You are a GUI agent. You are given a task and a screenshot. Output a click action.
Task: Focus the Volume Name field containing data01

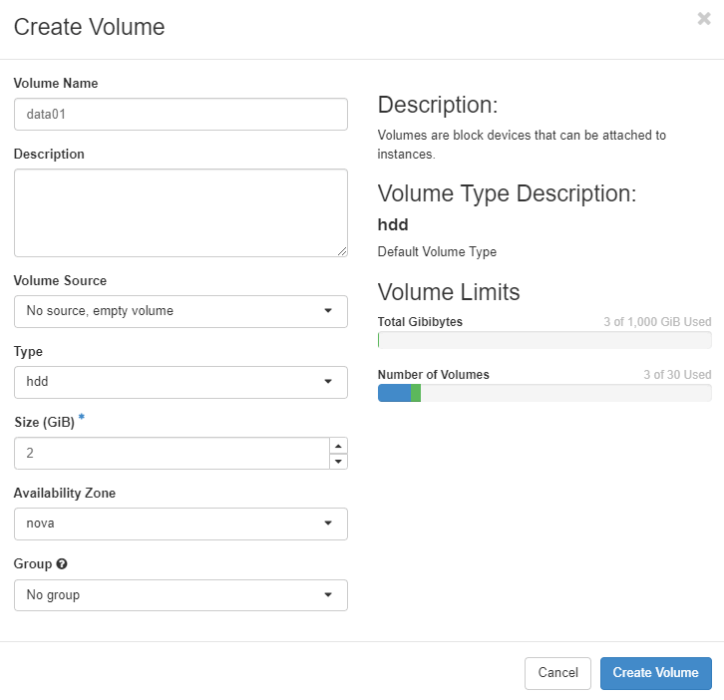point(181,115)
